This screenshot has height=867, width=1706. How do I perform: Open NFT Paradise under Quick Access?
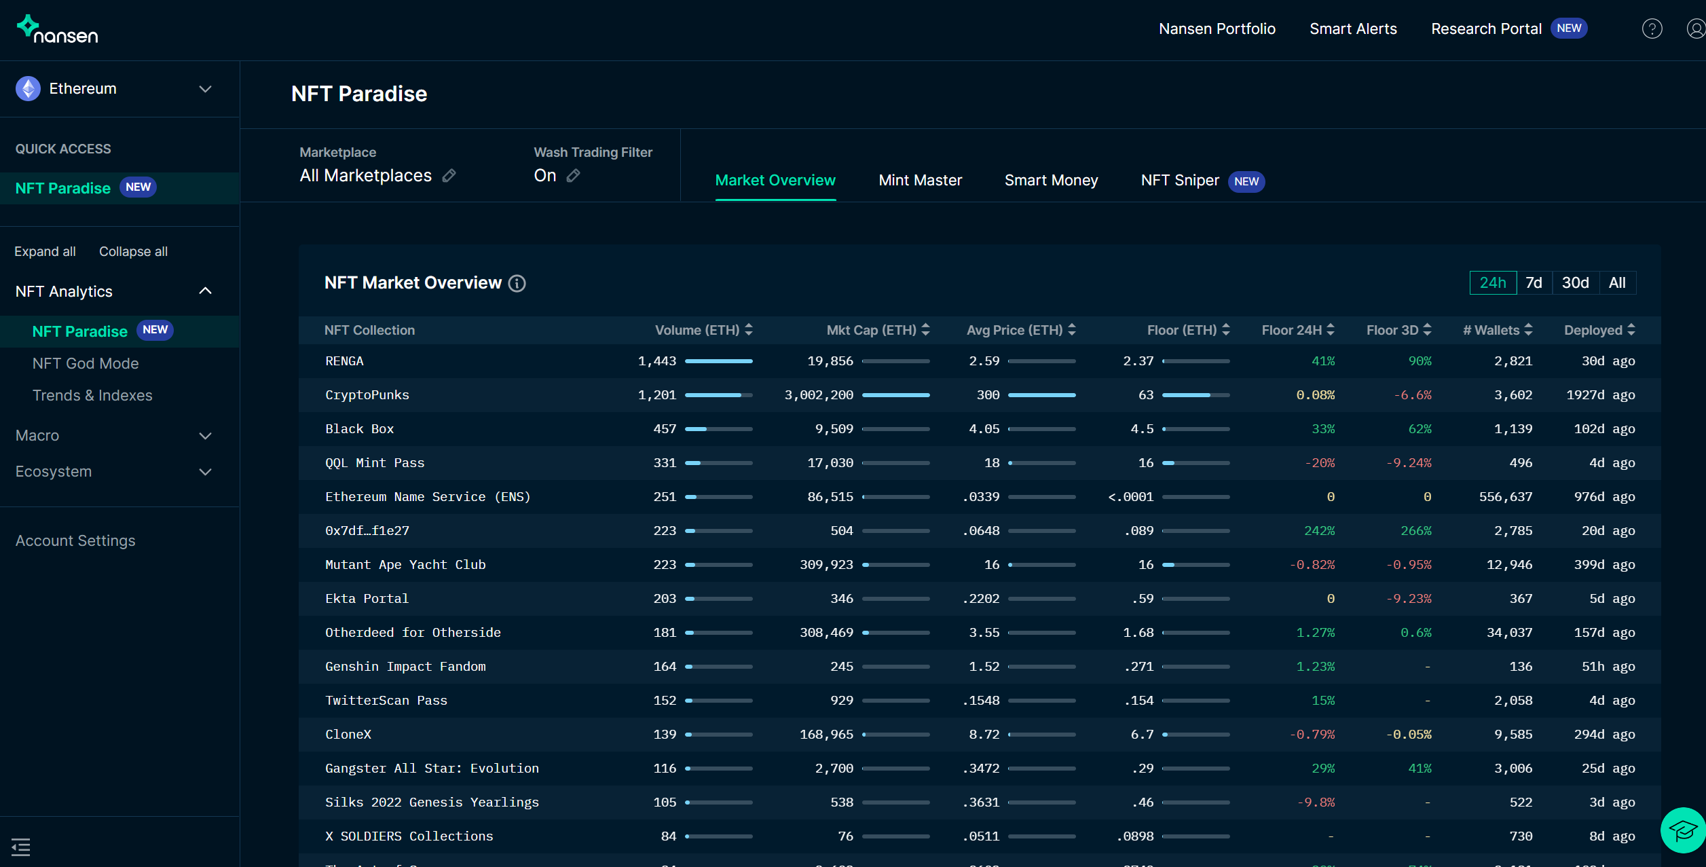(63, 188)
